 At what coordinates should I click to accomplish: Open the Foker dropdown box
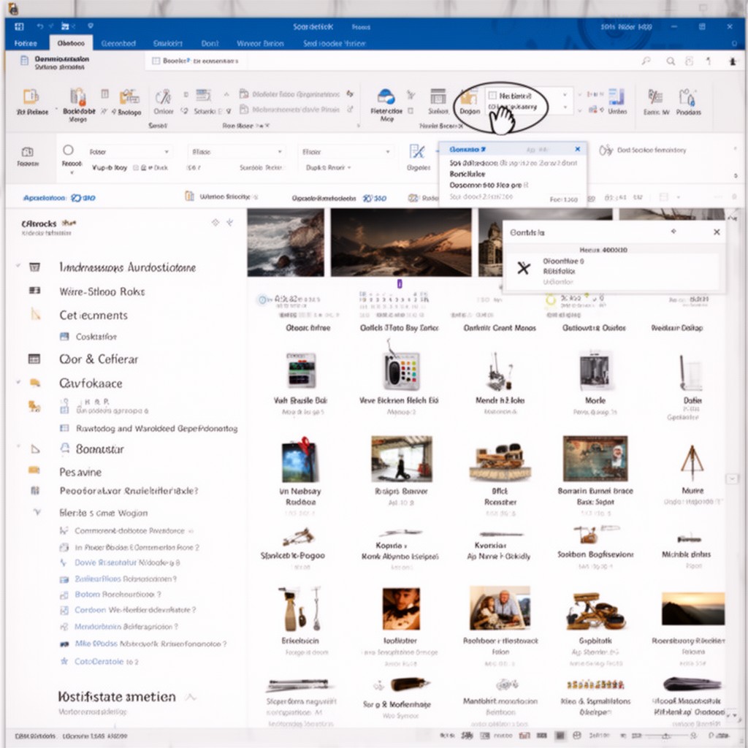pyautogui.click(x=129, y=152)
